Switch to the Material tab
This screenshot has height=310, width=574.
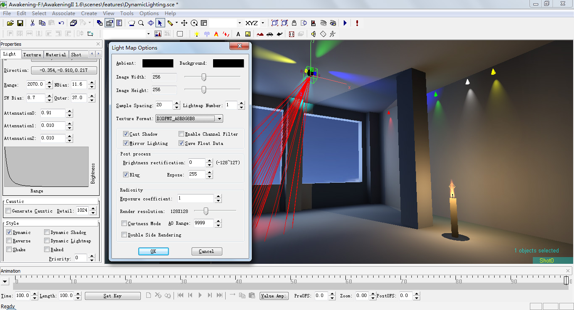55,54
